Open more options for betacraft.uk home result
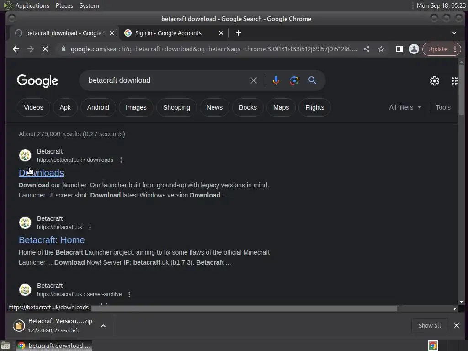Screen dimensions: 468x351 90,227
